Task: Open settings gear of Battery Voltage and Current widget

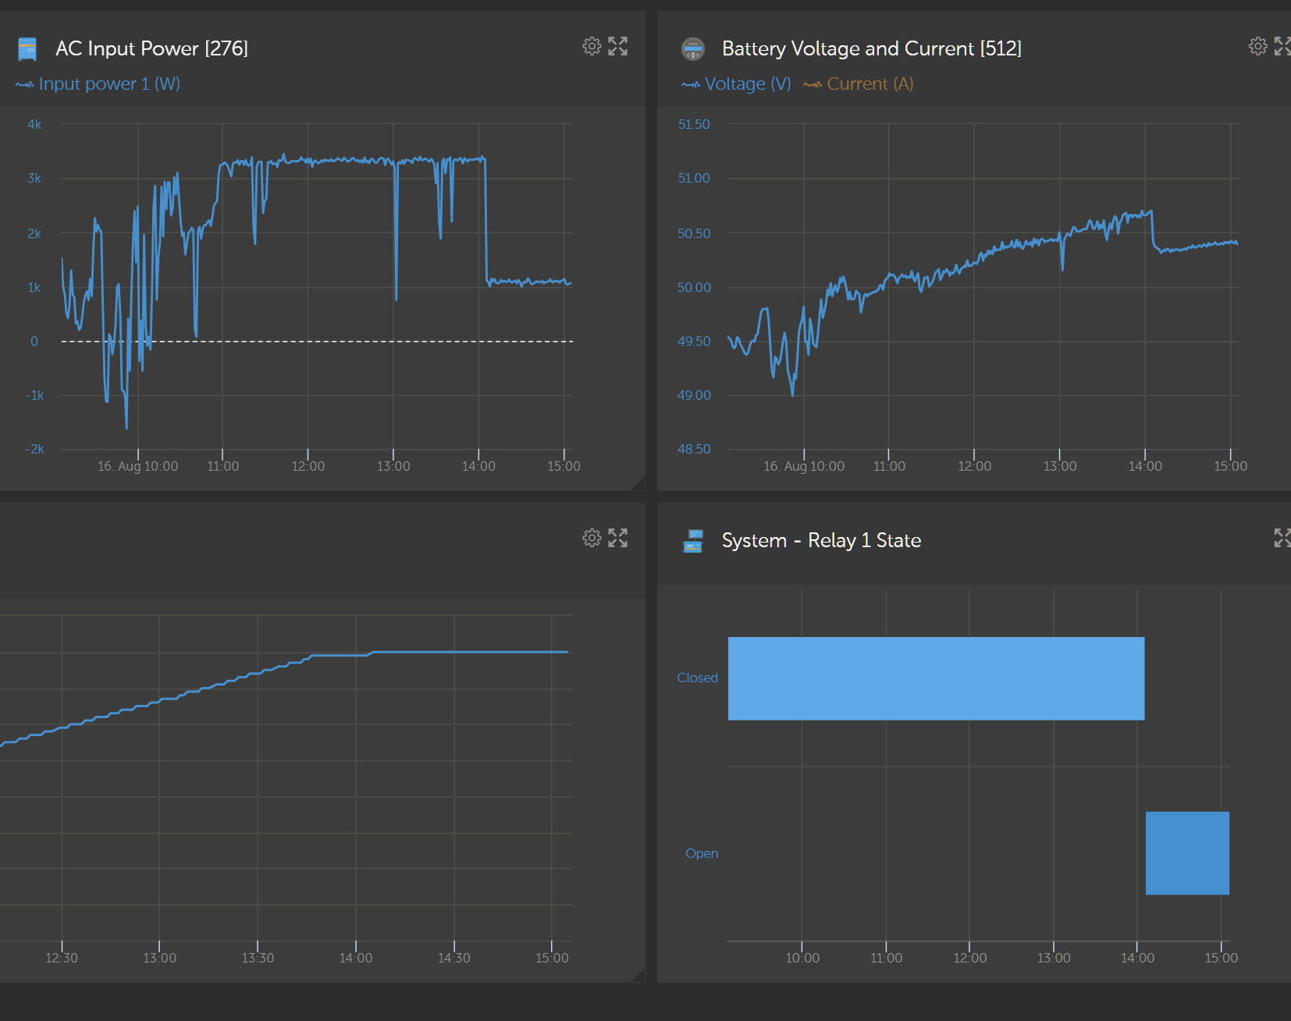Action: [1257, 46]
